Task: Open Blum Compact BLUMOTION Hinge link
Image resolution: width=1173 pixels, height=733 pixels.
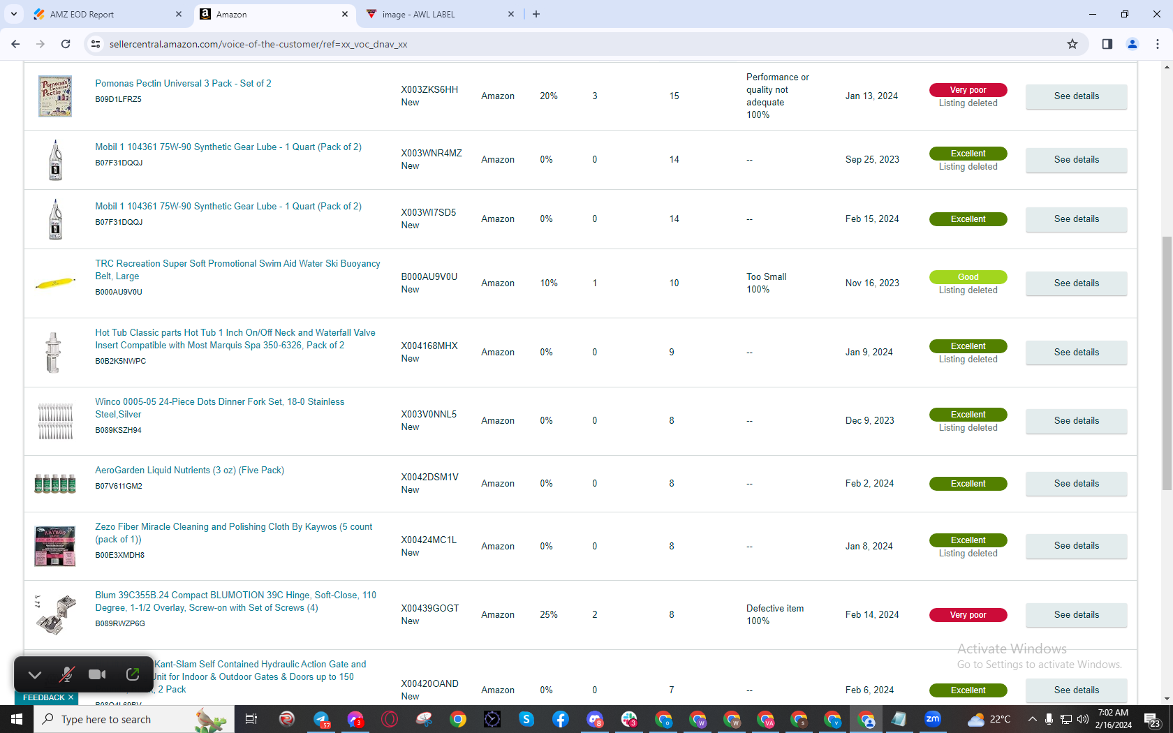Action: click(236, 601)
